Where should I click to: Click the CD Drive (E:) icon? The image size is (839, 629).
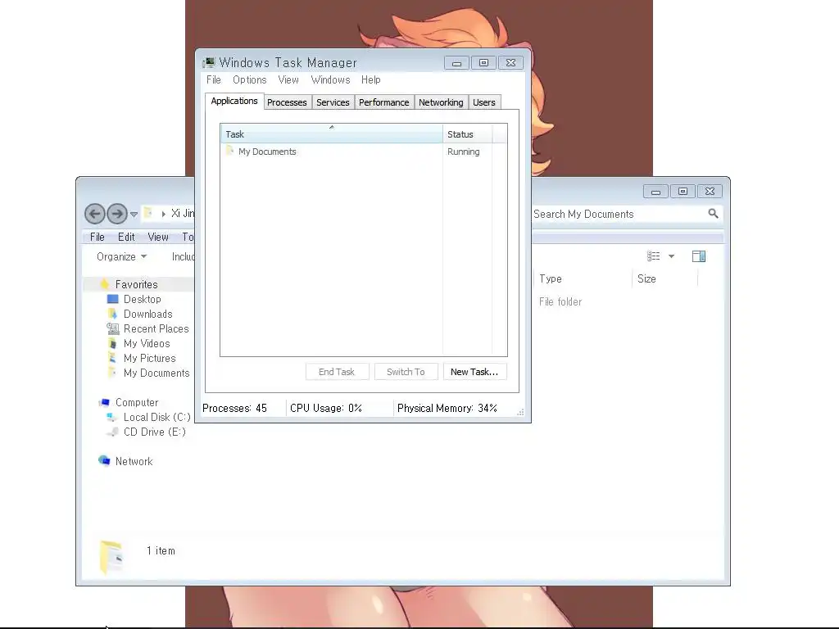pyautogui.click(x=111, y=432)
